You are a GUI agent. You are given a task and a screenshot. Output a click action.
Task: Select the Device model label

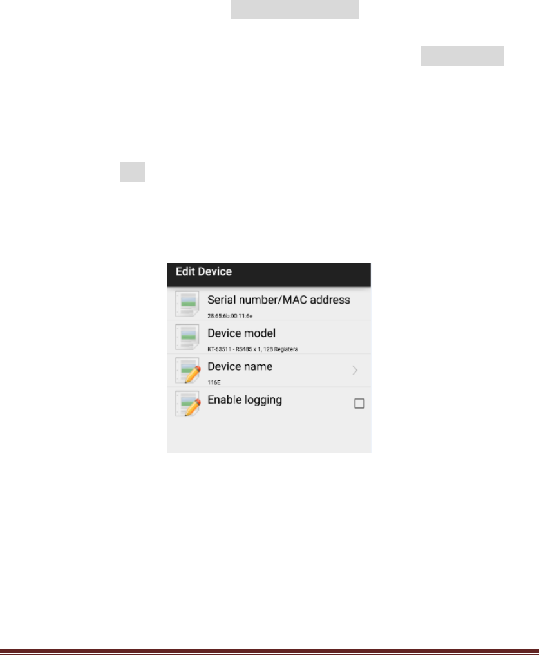241,333
